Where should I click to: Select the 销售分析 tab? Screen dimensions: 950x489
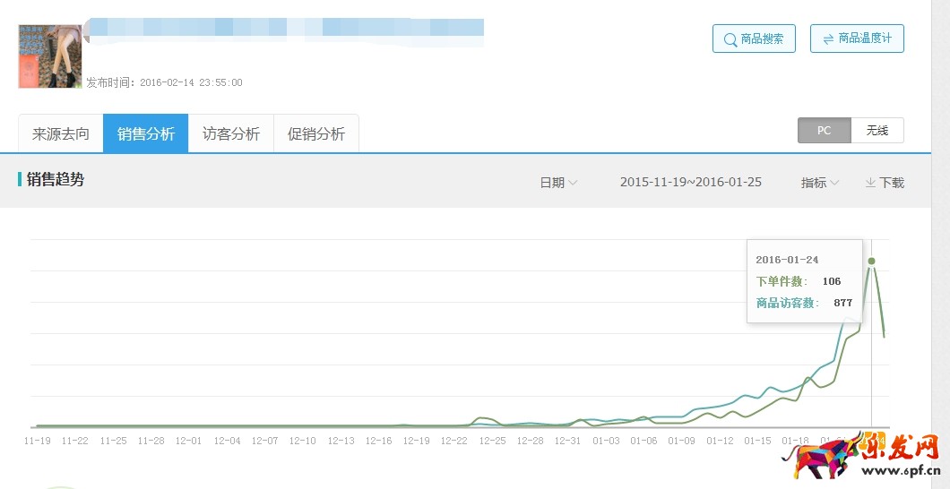pyautogui.click(x=145, y=133)
